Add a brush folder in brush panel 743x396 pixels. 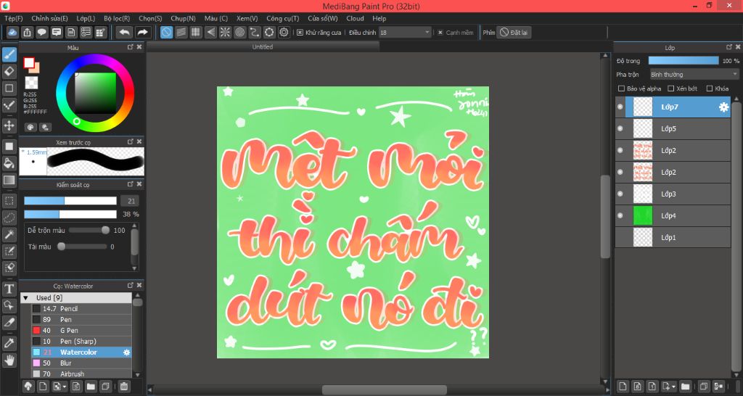coord(91,386)
